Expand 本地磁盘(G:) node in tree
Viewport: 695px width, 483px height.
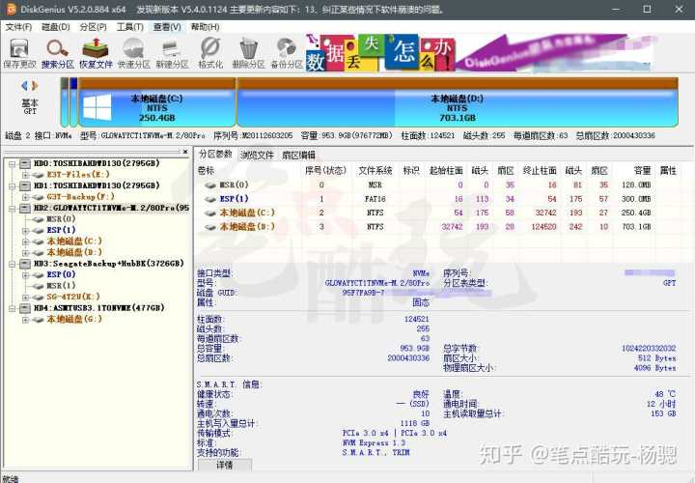pos(25,320)
